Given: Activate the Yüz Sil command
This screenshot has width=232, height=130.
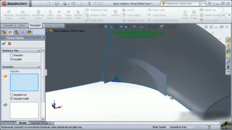Looking at the screenshot, I should (128, 10).
